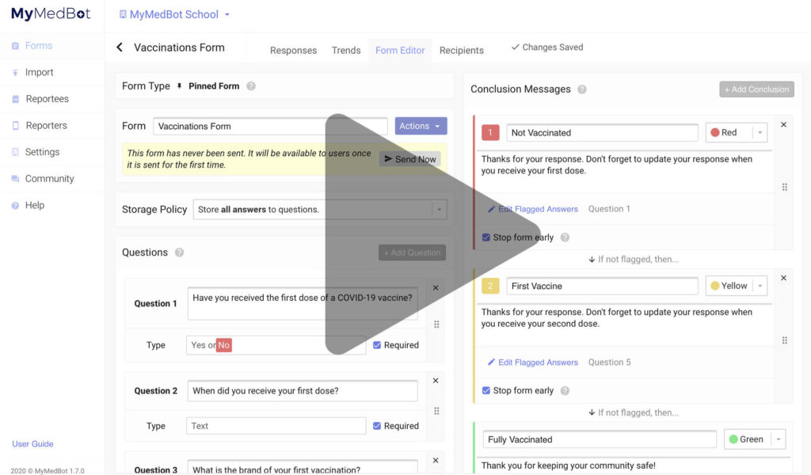Viewport: 811px width, 475px height.
Task: Toggle Stop form early for Not Vaccinated
Action: 486,237
